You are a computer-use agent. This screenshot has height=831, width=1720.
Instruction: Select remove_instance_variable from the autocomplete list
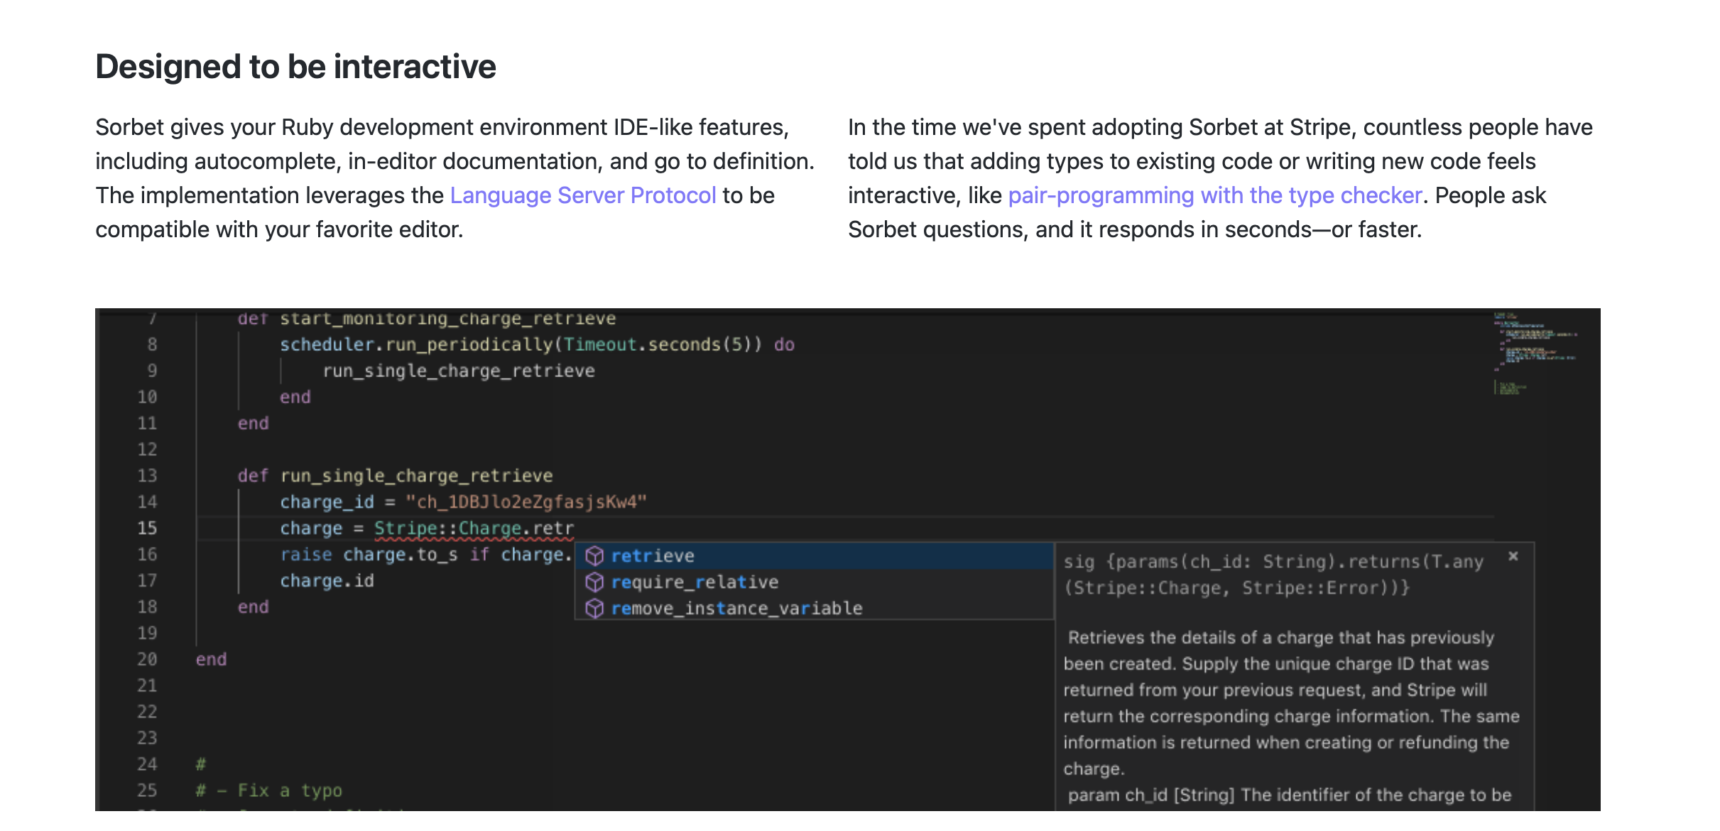tap(737, 608)
